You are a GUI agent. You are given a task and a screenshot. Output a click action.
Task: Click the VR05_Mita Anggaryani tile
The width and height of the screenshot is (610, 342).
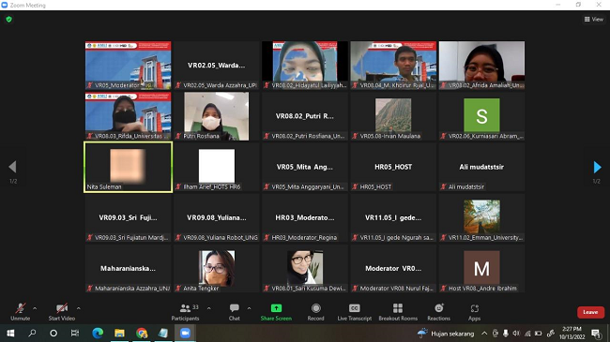[x=305, y=167]
